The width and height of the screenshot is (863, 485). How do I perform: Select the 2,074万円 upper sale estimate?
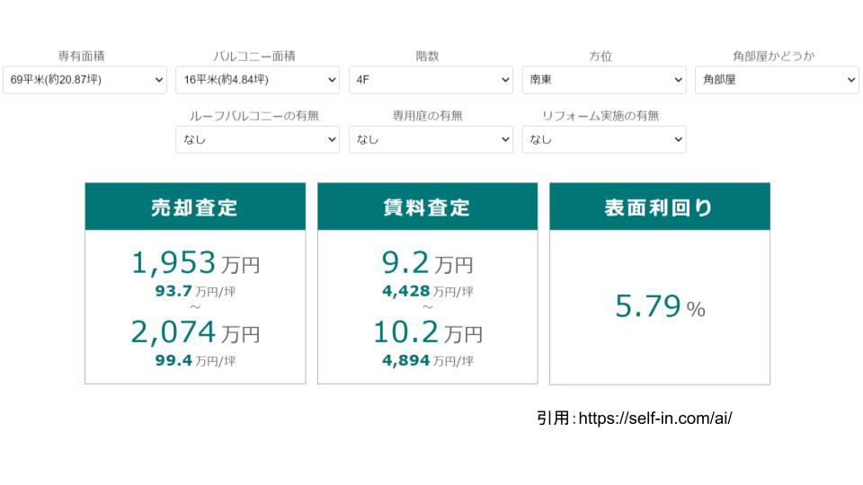coord(195,333)
